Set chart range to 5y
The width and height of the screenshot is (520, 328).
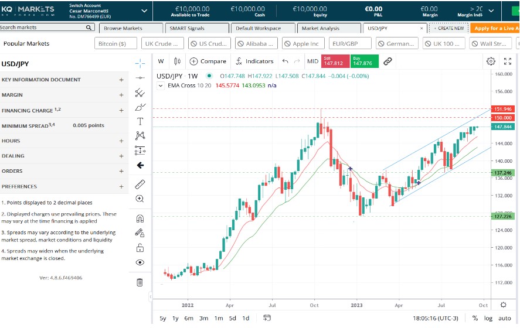163,319
